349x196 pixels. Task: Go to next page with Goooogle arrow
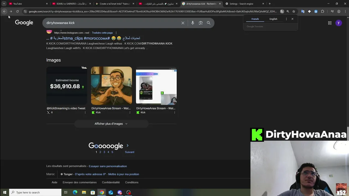point(127,146)
